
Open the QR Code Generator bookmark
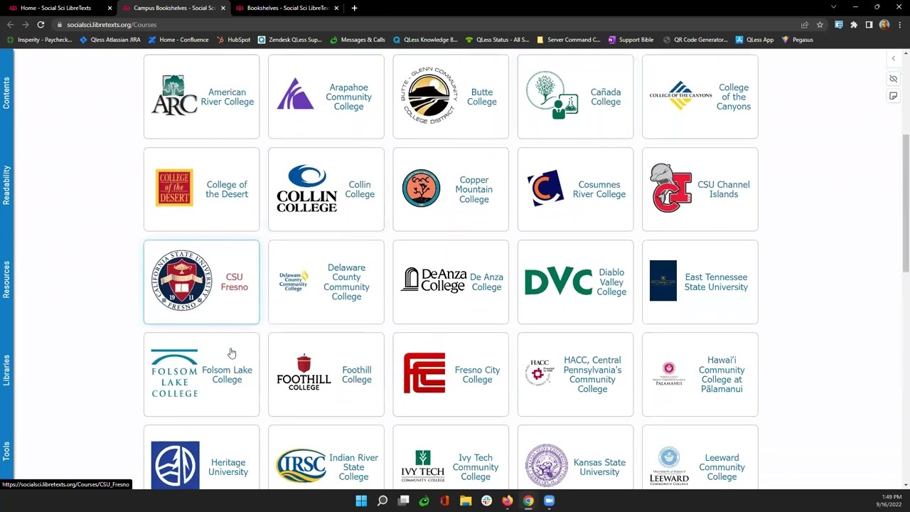click(695, 40)
